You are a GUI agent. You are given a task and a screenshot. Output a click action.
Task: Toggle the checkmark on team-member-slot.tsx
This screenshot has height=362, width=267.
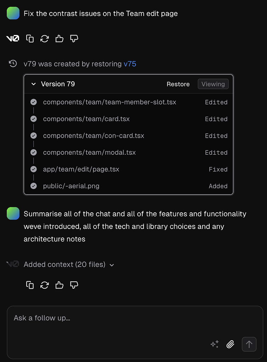[x=33, y=102]
